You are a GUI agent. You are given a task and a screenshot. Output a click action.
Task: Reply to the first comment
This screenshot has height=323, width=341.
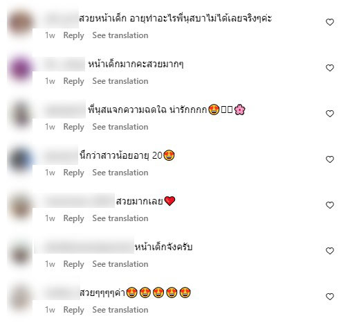click(x=73, y=35)
